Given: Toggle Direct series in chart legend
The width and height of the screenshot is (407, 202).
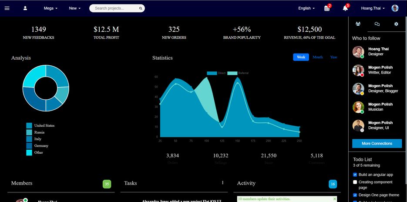Looking at the screenshot, I should click(216, 73).
